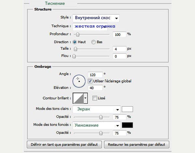
Task: Toggle Utiliser l'éclairage global checkbox
Action: [x=90, y=81]
